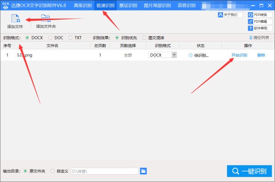Click the browse output folder icon

point(143,171)
